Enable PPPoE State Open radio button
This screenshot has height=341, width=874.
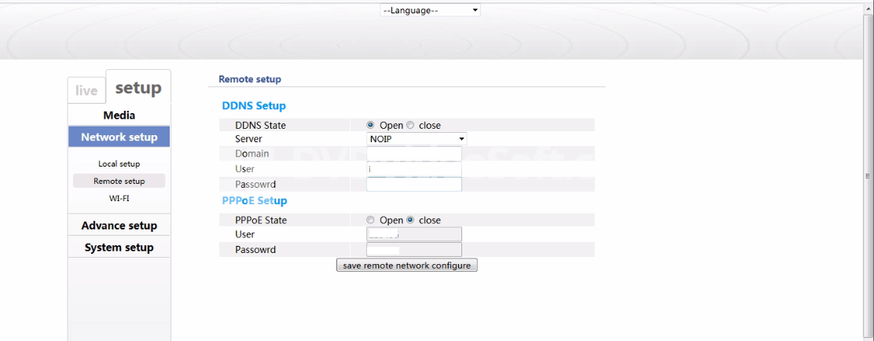371,221
